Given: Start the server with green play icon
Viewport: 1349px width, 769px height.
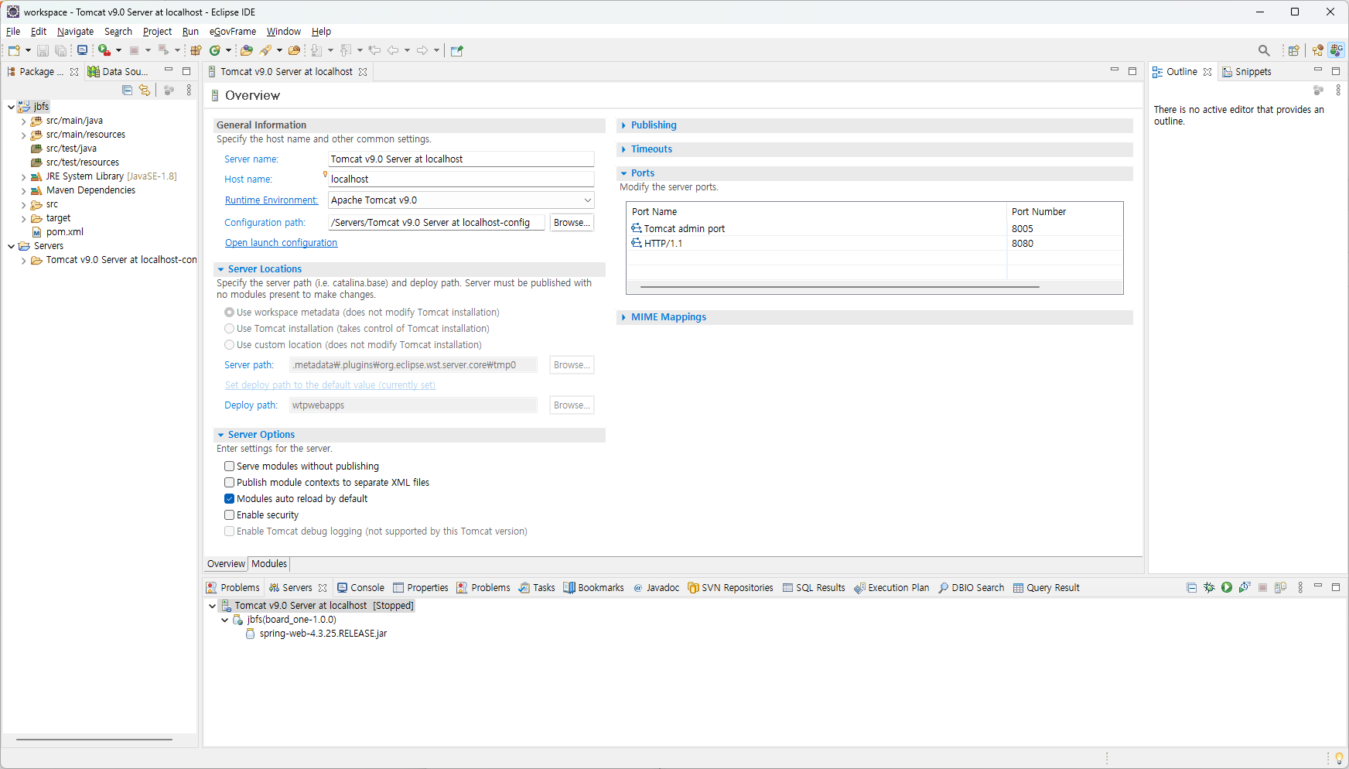Looking at the screenshot, I should pos(1227,588).
